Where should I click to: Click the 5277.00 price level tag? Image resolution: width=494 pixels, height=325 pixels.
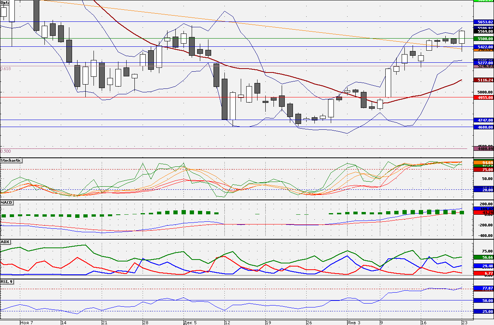tap(483, 63)
